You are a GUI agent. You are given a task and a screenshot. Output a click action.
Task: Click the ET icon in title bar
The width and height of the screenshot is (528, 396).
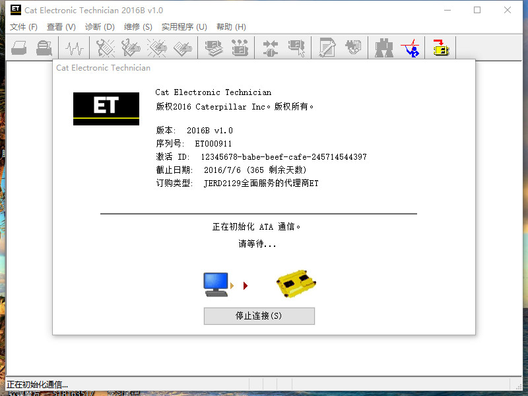coord(15,10)
